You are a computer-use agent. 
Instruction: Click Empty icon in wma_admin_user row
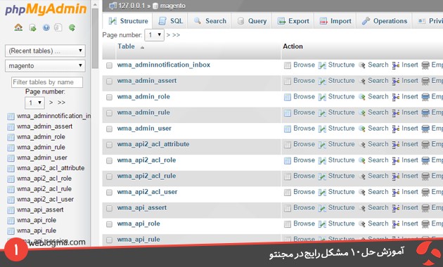(425, 129)
